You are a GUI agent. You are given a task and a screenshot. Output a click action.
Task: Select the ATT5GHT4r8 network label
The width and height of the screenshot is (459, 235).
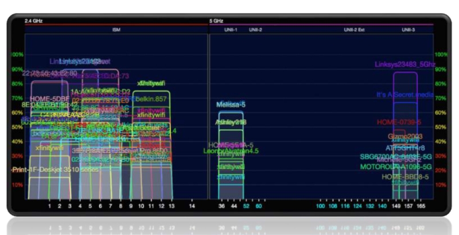[x=405, y=148]
